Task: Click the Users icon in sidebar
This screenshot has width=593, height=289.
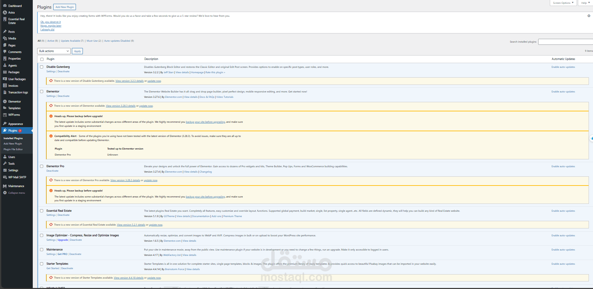Action: click(x=5, y=157)
